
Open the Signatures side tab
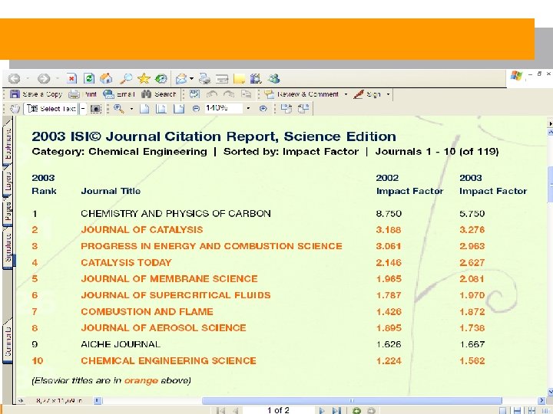(x=8, y=248)
